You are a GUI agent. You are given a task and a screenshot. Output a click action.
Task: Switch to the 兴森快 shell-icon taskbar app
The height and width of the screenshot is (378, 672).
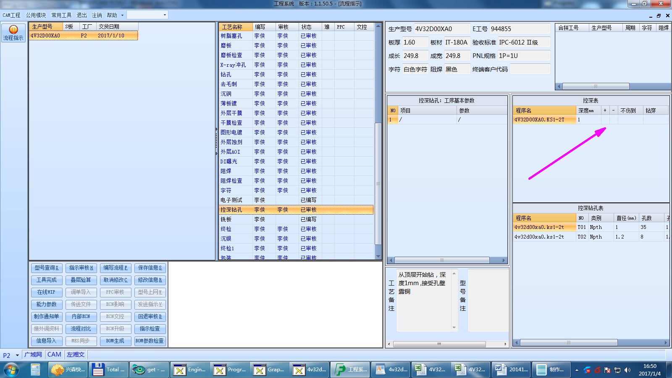(x=67, y=370)
